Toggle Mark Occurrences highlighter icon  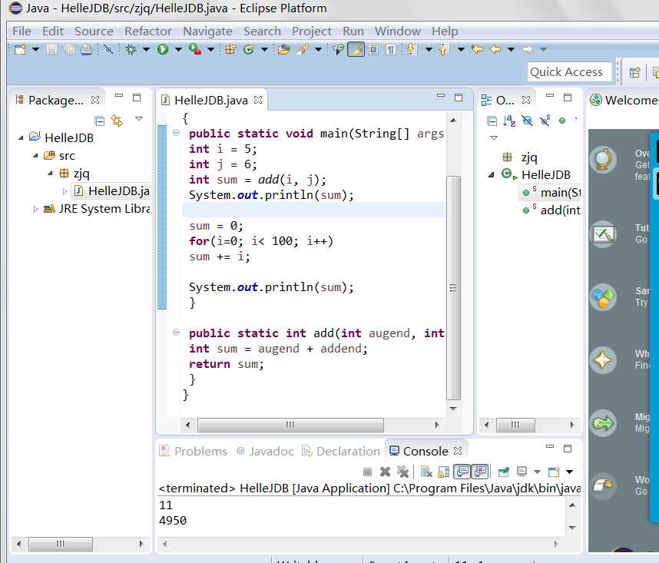(x=356, y=50)
